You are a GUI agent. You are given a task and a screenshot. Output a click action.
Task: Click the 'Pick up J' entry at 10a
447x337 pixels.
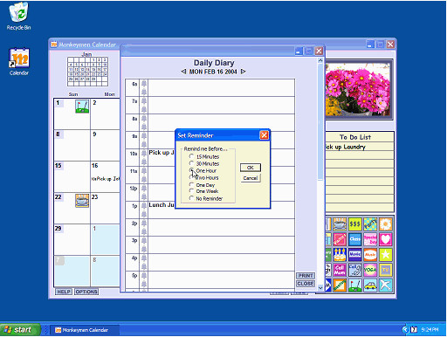tap(162, 153)
